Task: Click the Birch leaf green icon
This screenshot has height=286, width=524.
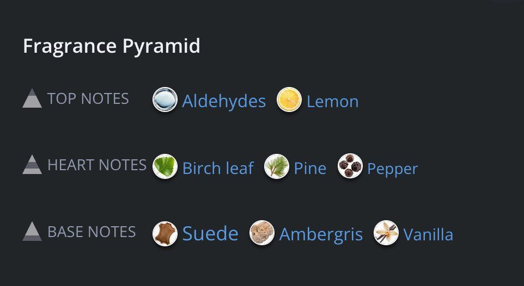Action: 165,166
